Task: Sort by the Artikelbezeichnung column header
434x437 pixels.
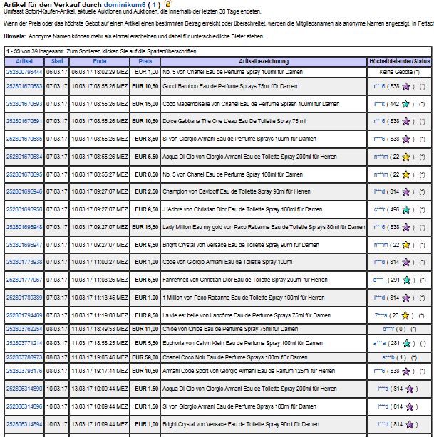Action: 264,61
